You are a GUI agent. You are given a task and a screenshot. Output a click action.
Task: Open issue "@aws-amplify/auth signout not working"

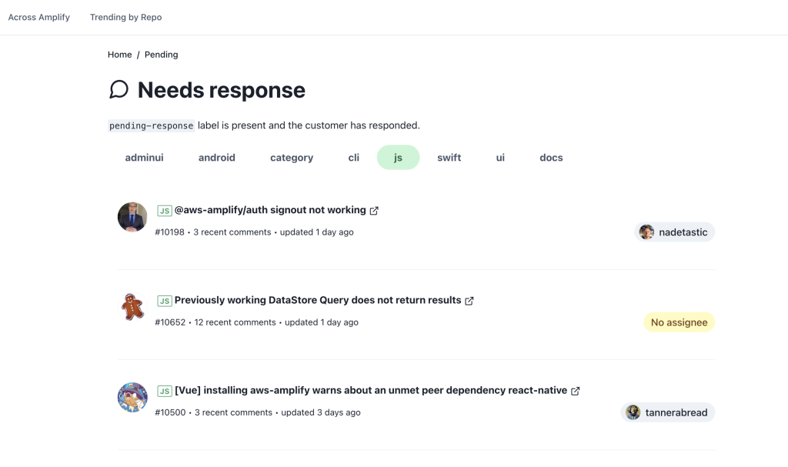270,209
